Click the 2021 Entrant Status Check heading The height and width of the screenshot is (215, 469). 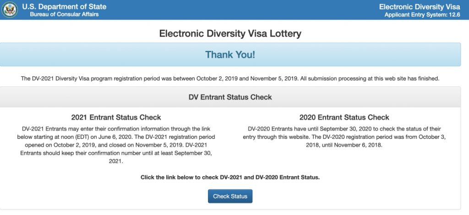(x=116, y=118)
